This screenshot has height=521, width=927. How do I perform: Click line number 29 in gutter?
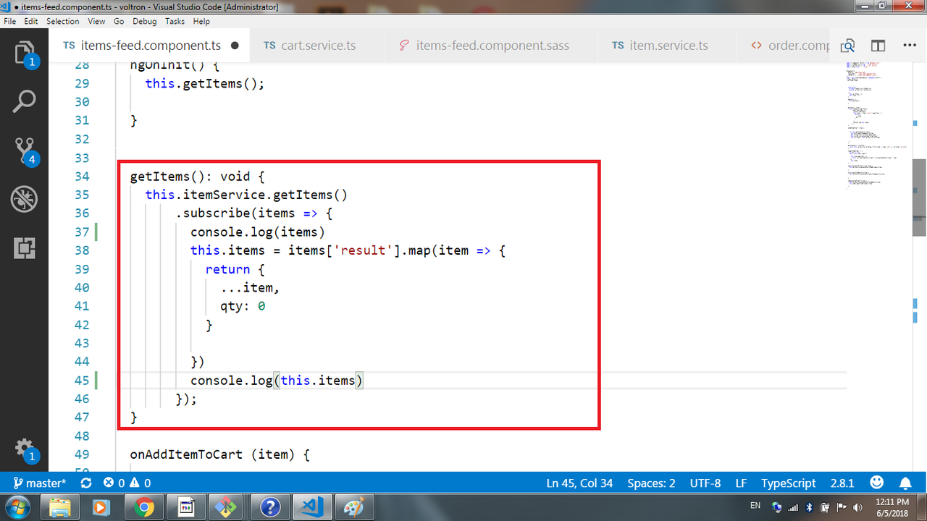pos(81,83)
